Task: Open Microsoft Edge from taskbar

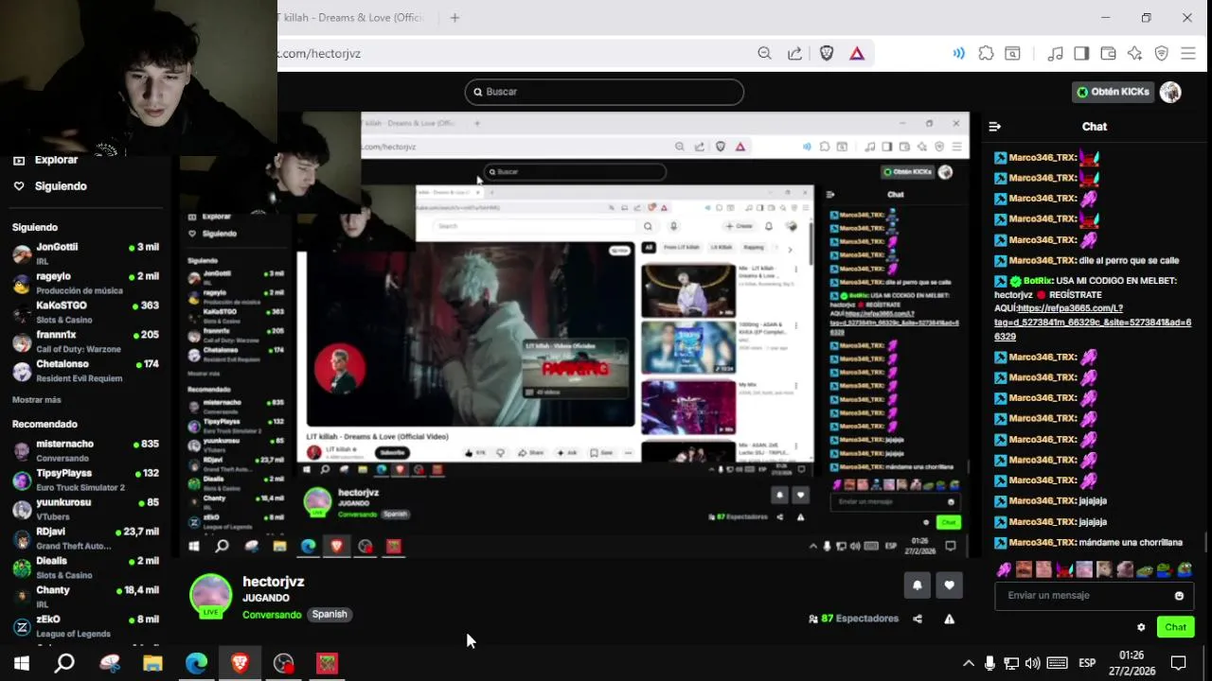Action: 196,663
